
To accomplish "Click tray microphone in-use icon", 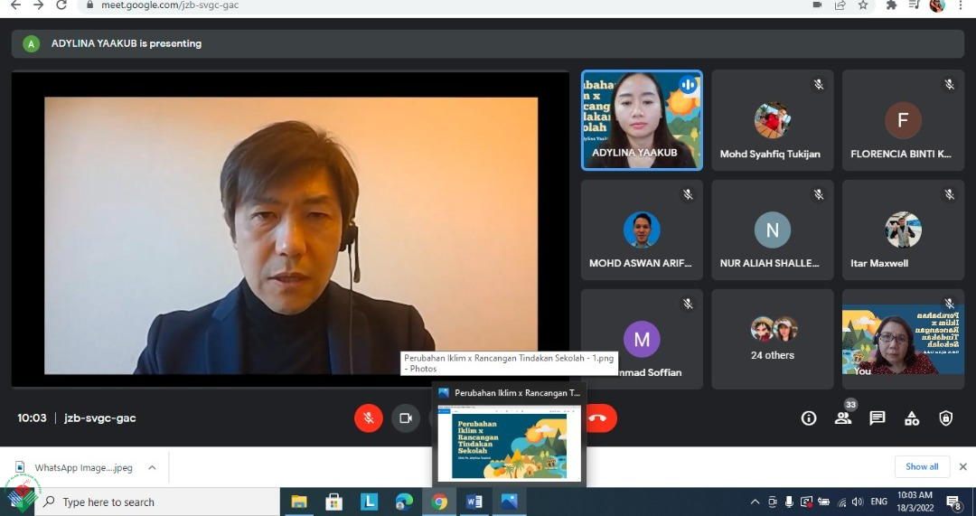I will coord(789,502).
